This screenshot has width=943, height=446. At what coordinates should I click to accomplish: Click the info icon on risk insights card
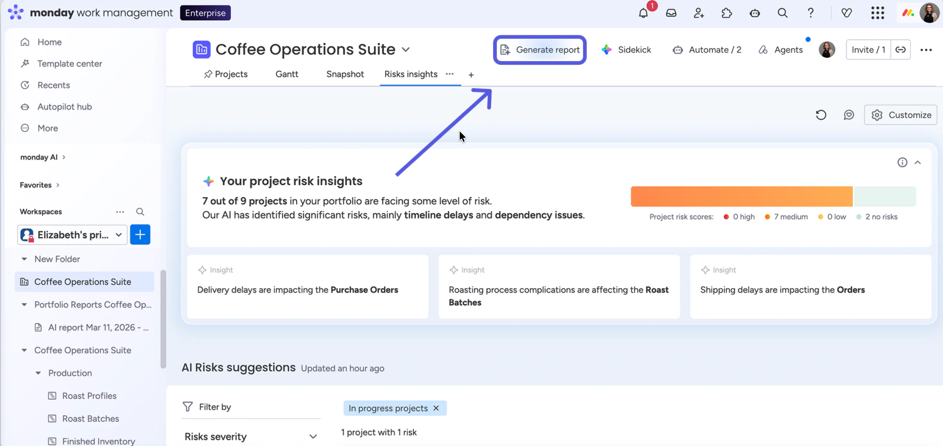click(x=902, y=162)
